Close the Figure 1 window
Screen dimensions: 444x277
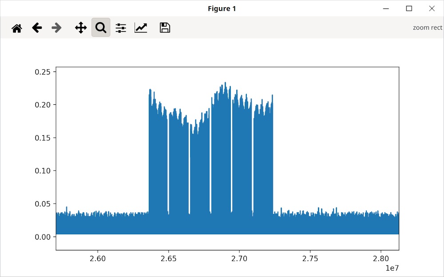click(x=432, y=8)
